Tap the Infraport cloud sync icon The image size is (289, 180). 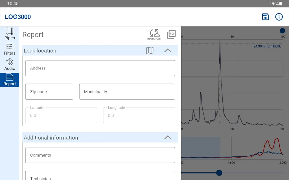pyautogui.click(x=154, y=35)
